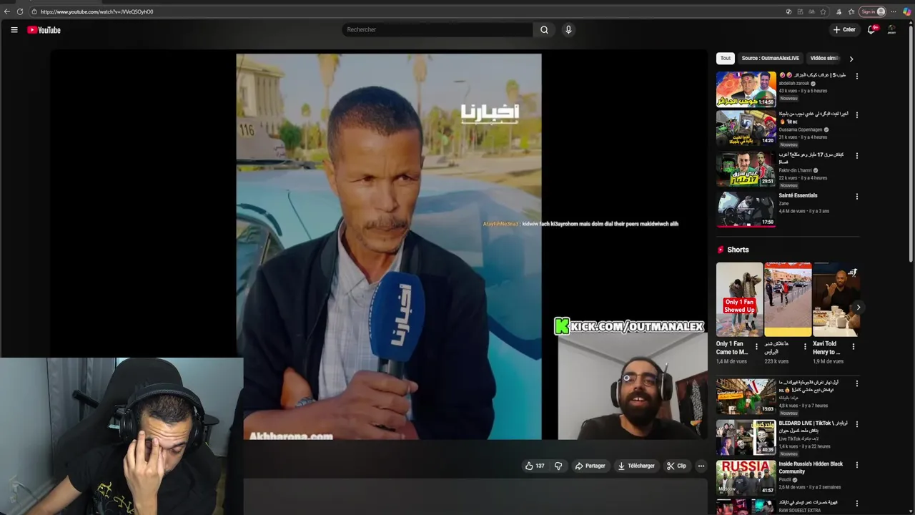Open options for Fakhr-din L'hamri video
This screenshot has height=515, width=915.
point(857,155)
